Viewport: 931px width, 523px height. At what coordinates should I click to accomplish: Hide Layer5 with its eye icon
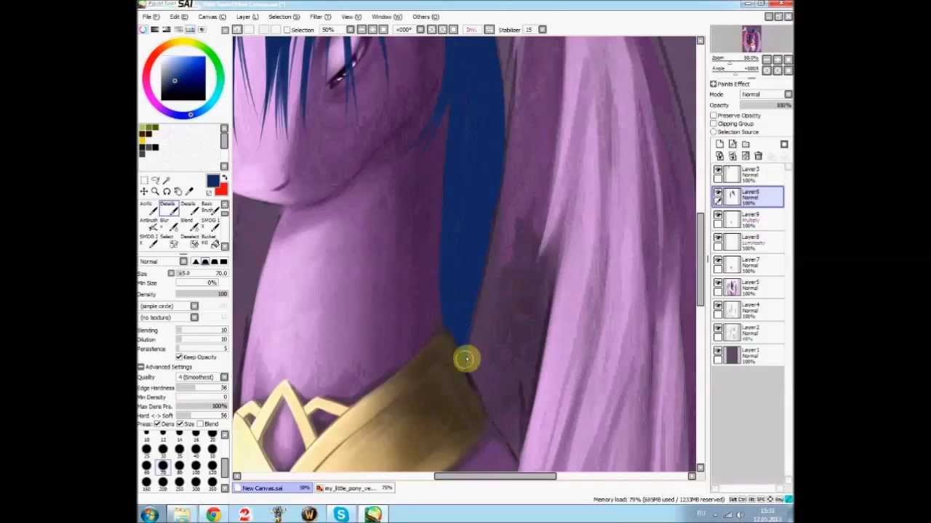pos(718,283)
